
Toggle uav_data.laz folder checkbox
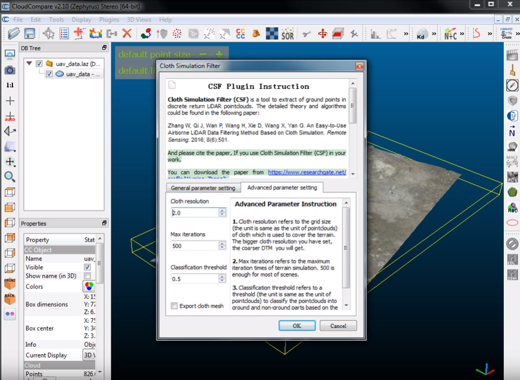(39, 63)
